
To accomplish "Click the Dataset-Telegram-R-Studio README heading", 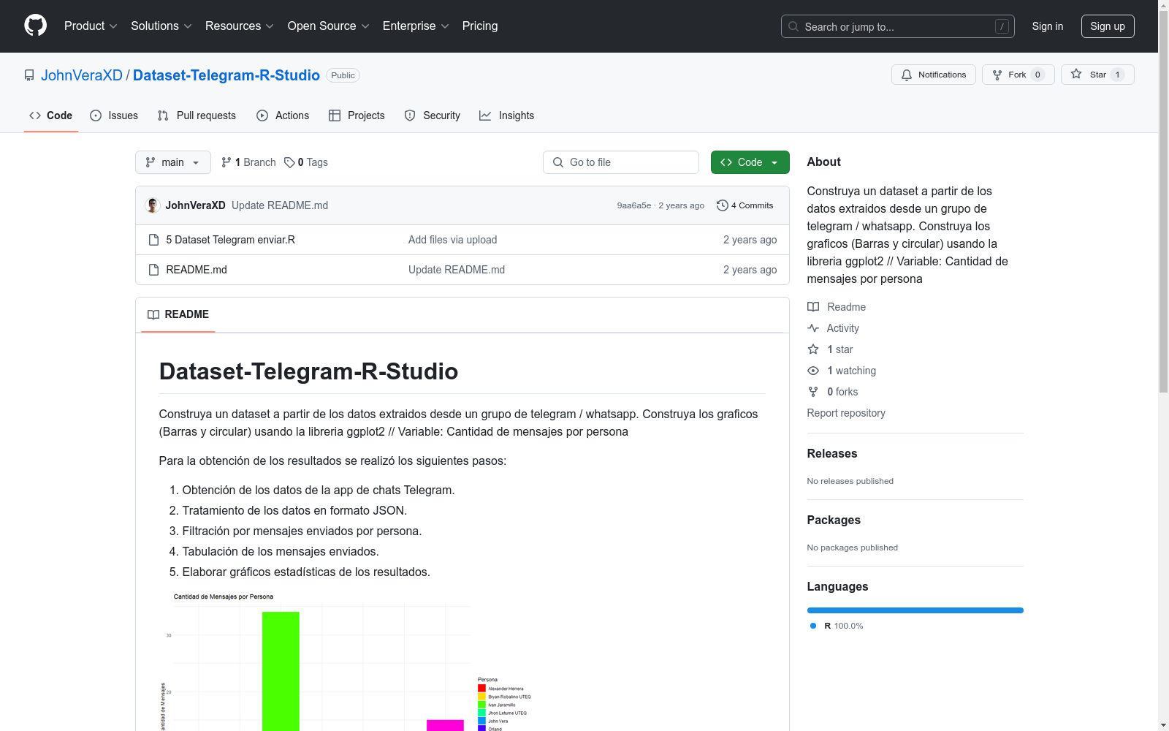I will (x=308, y=371).
